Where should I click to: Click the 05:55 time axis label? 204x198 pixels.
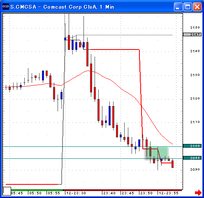point(54,193)
